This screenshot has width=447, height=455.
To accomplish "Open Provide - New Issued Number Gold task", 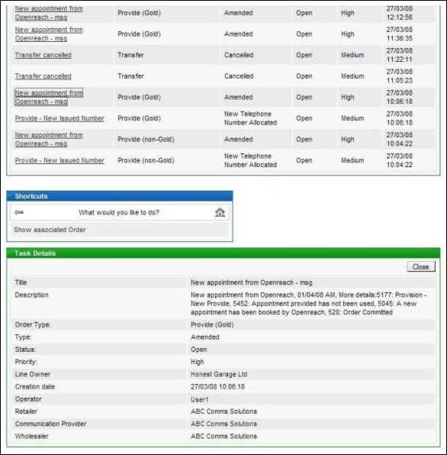I will coord(59,118).
